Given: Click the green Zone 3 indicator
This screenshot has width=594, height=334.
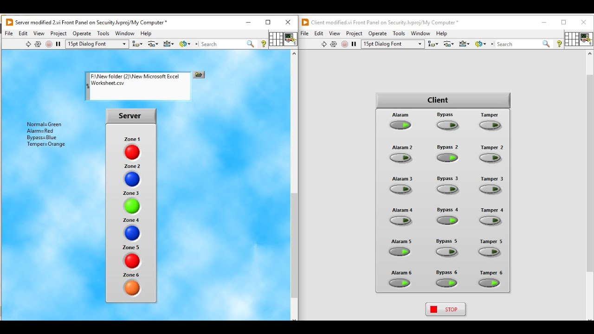Looking at the screenshot, I should click(x=132, y=206).
